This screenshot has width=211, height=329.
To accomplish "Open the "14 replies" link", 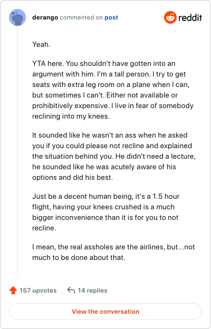I will pos(93,291).
